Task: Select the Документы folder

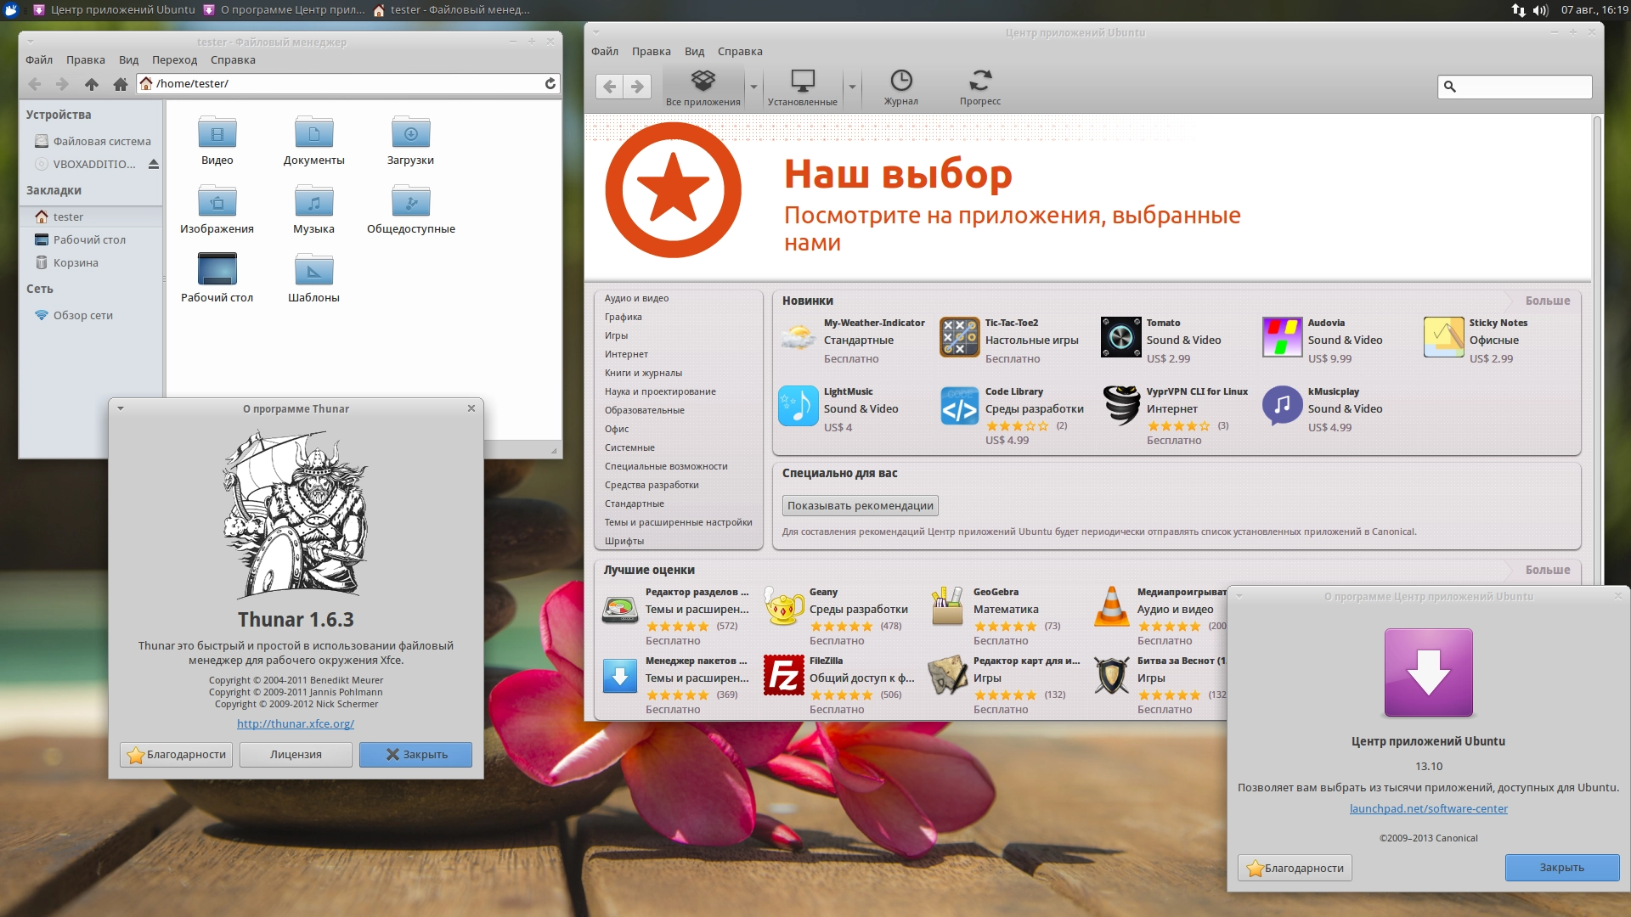Action: pyautogui.click(x=314, y=141)
